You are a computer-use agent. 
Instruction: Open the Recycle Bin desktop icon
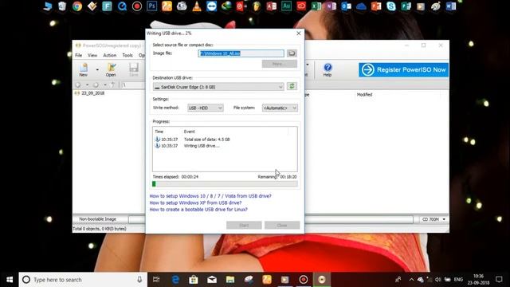(x=62, y=6)
